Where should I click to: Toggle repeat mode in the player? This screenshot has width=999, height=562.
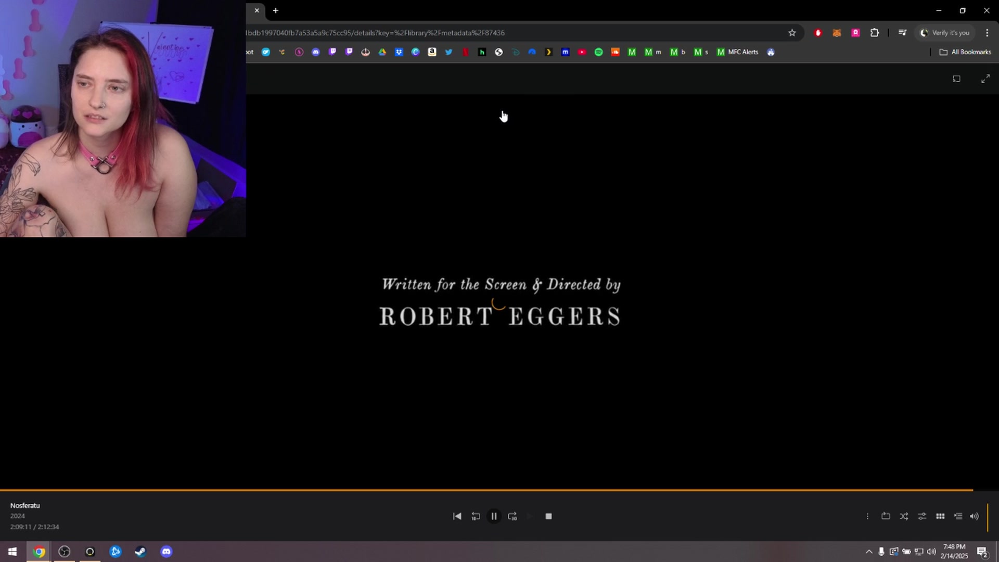click(886, 516)
